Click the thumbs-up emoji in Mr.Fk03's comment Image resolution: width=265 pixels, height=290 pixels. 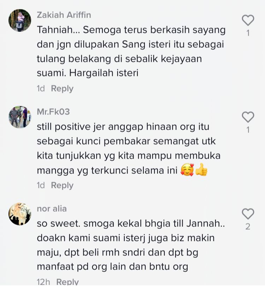(201, 170)
